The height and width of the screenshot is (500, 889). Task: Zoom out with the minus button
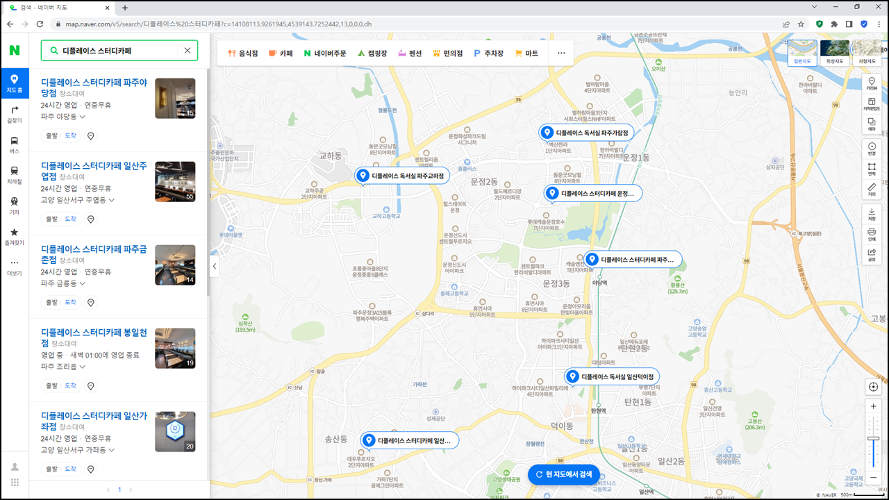click(874, 477)
